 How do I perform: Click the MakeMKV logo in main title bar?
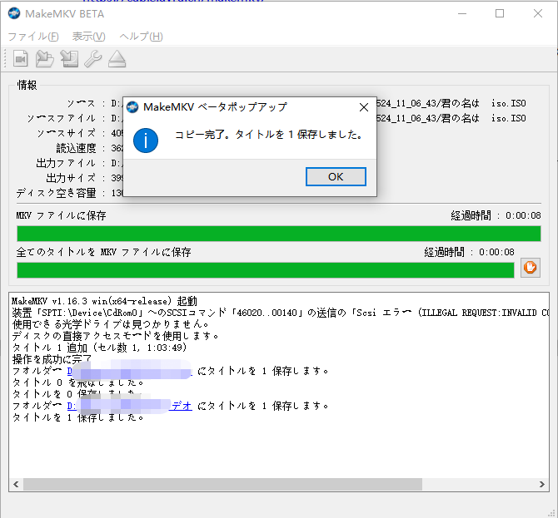pyautogui.click(x=14, y=13)
